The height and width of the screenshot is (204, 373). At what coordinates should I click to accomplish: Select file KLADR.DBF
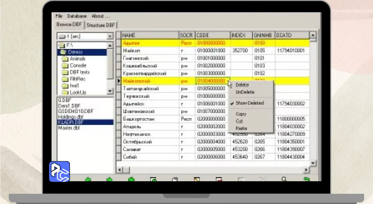(85, 122)
